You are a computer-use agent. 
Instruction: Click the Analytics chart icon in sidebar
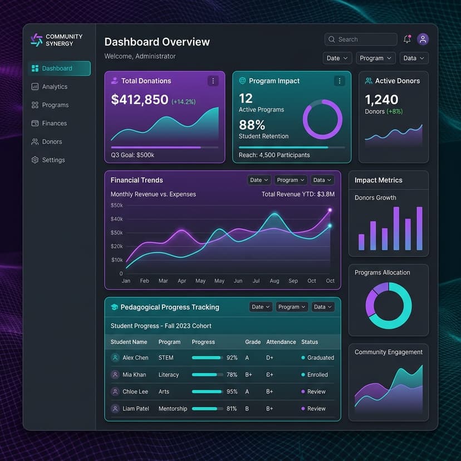[35, 87]
